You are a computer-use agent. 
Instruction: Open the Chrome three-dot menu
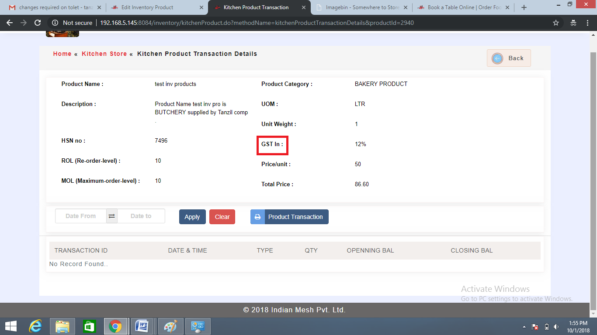[x=588, y=23]
